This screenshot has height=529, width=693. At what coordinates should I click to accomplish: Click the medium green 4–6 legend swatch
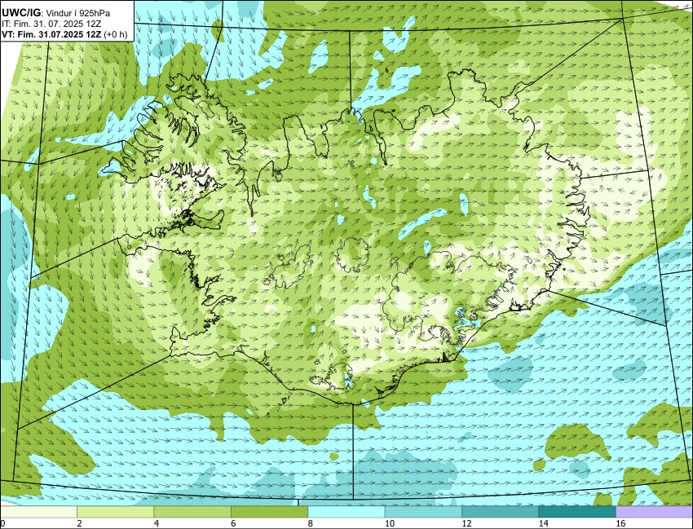pyautogui.click(x=192, y=512)
